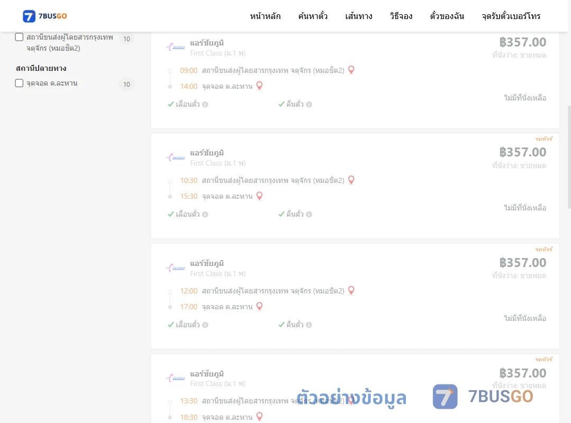Click operator logo on the 10:30 trip card
Screen dimensions: 571x423
pos(176,158)
